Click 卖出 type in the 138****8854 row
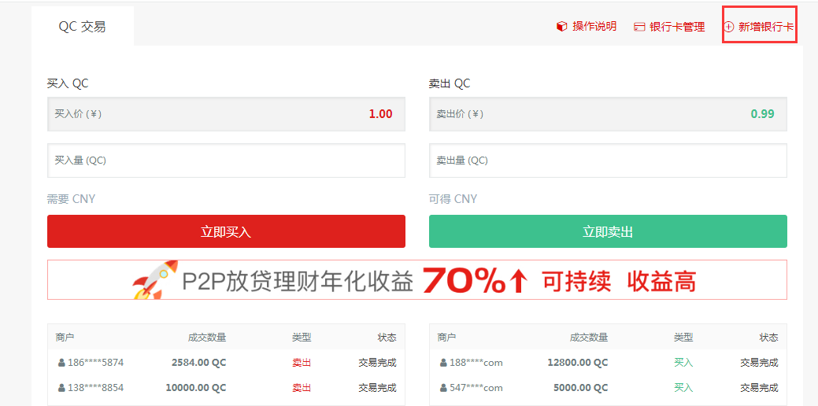 coord(302,388)
